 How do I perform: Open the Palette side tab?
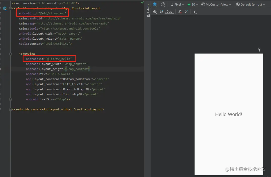click(148, 10)
